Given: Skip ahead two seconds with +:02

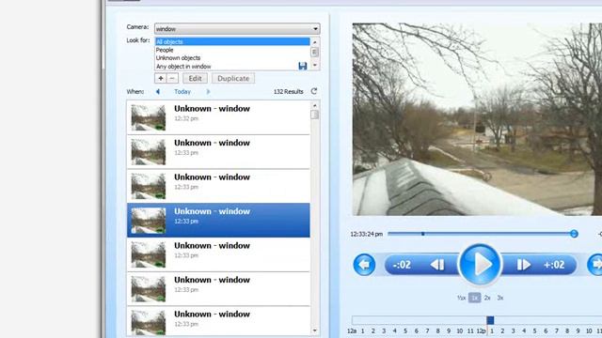Looking at the screenshot, I should (x=554, y=265).
